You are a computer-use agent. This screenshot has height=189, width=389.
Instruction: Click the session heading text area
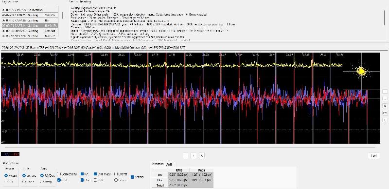pyautogui.click(x=226, y=23)
